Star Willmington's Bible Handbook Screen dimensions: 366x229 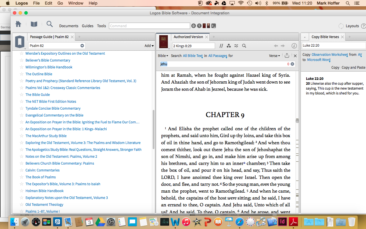(21, 67)
